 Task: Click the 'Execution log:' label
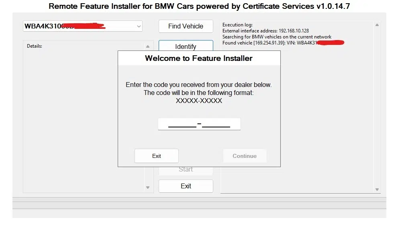(237, 25)
